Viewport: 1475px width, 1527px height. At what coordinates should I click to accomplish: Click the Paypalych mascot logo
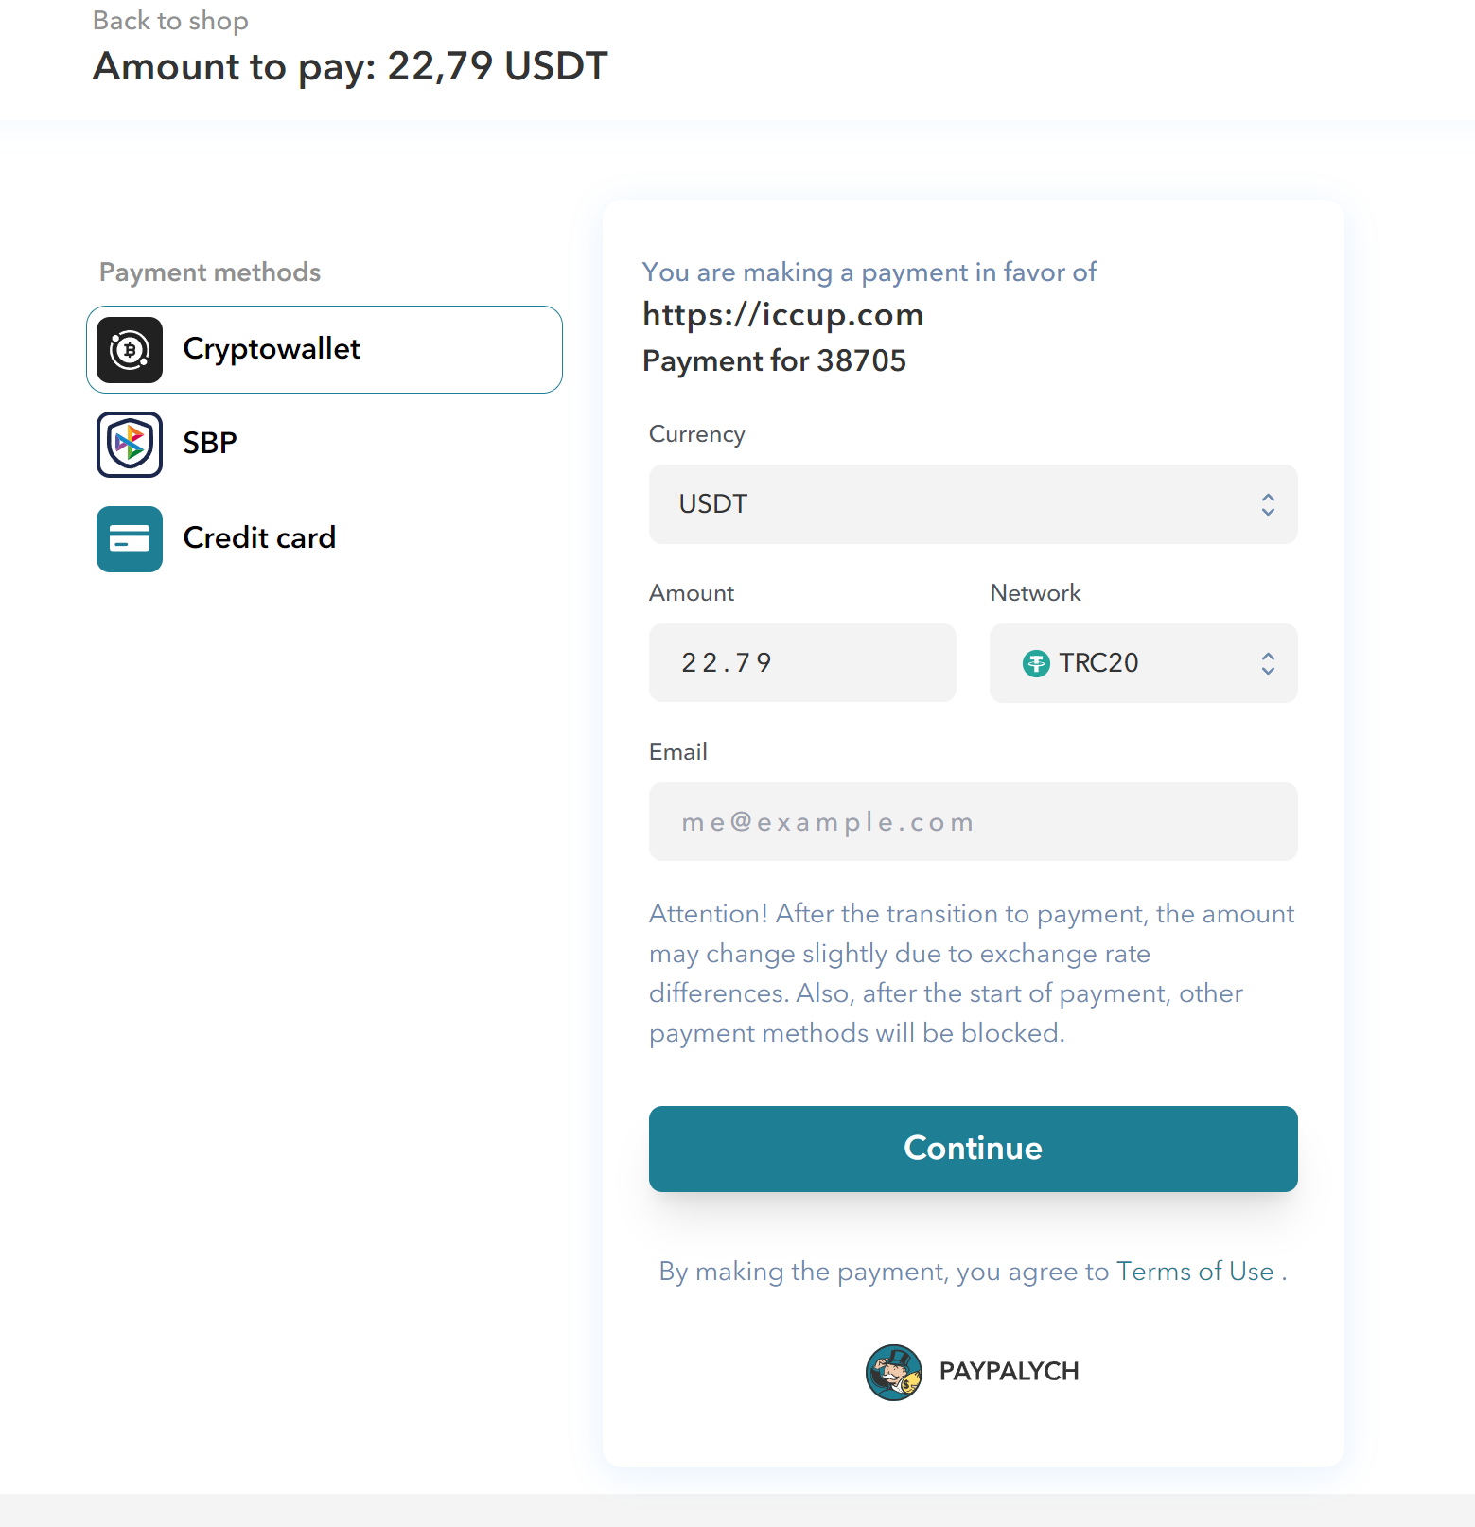click(894, 1372)
